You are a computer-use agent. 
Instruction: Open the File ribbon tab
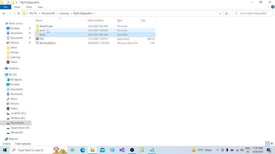point(6,7)
